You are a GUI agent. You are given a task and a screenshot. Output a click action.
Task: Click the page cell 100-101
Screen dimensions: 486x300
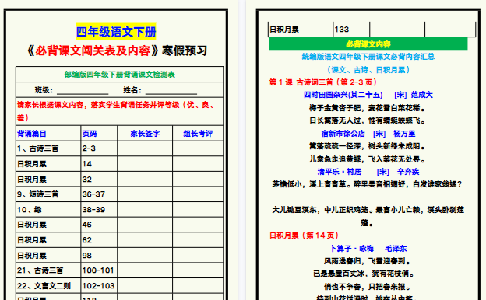[99, 270]
